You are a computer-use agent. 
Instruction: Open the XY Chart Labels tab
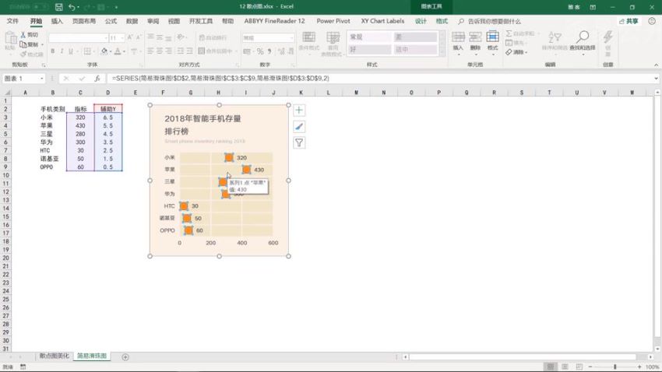click(382, 21)
